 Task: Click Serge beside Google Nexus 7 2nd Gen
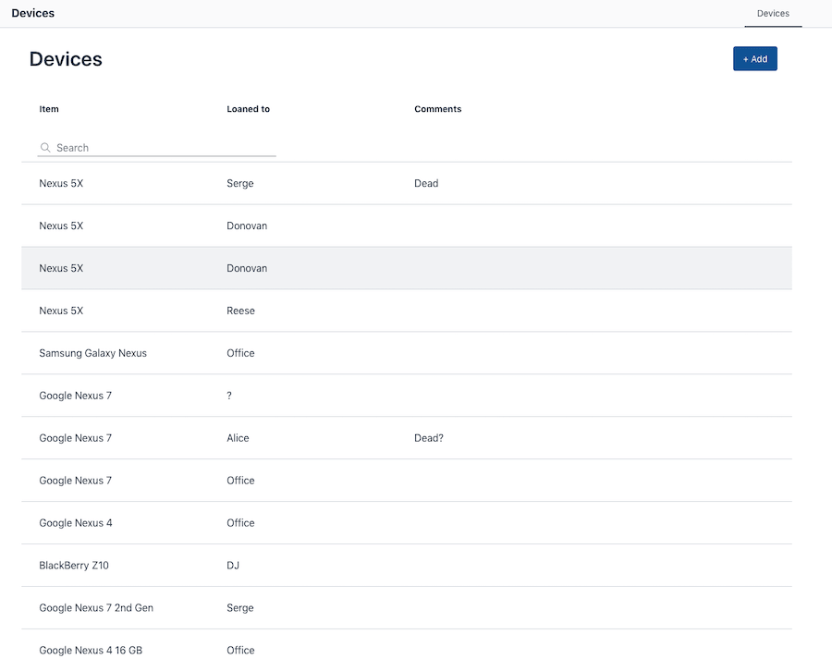tap(239, 607)
